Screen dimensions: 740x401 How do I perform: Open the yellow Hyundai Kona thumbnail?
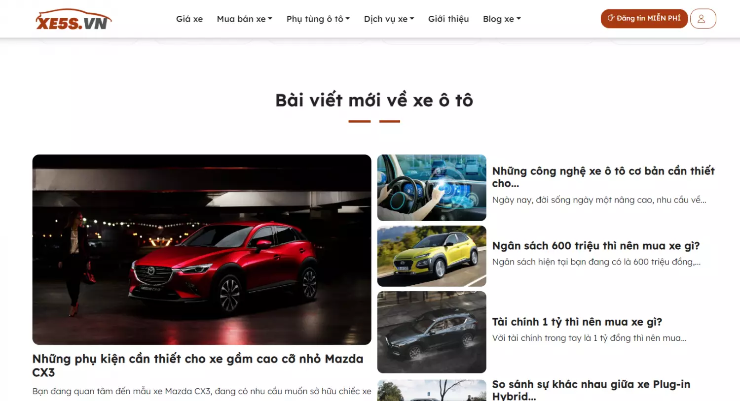[432, 256]
